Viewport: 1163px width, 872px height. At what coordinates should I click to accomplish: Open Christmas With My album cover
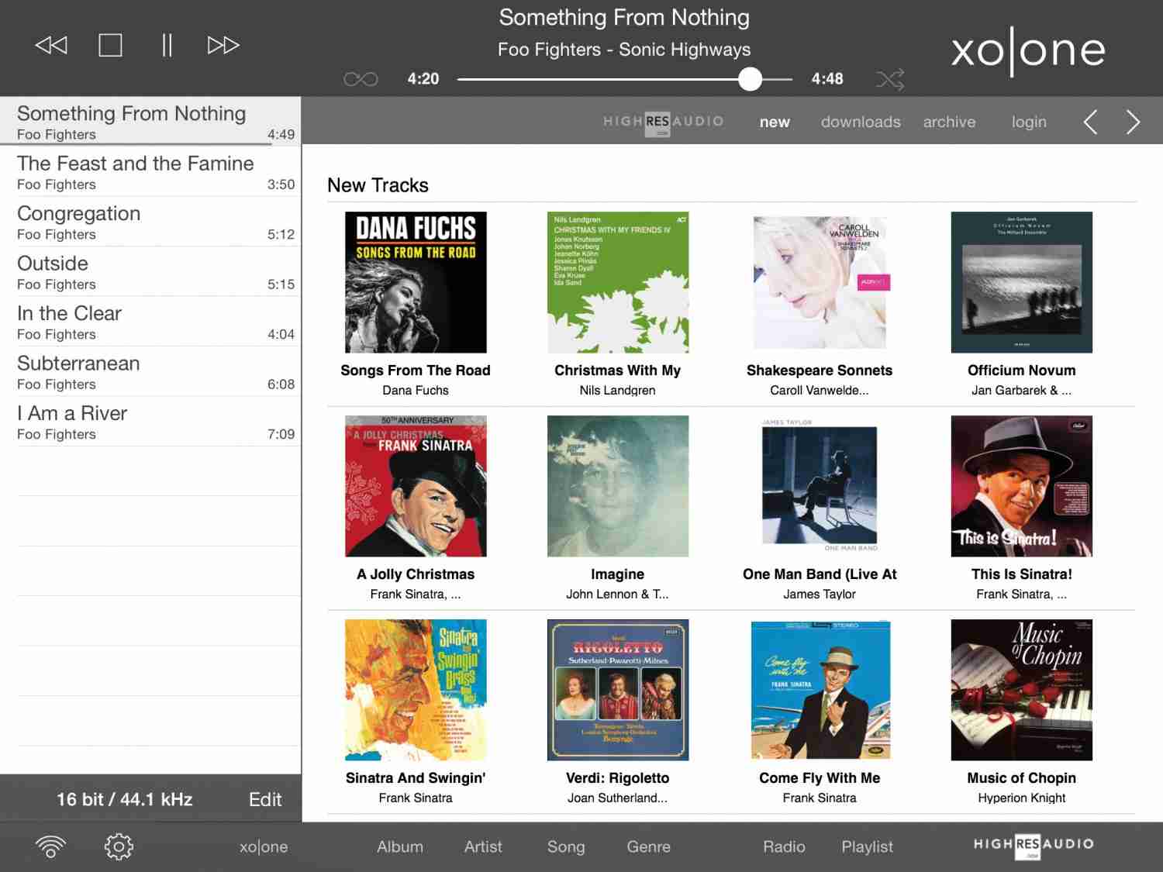(618, 282)
